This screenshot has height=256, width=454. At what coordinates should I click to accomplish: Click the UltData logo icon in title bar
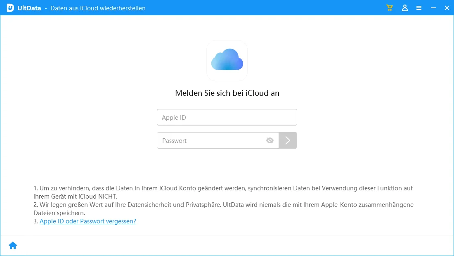click(10, 8)
